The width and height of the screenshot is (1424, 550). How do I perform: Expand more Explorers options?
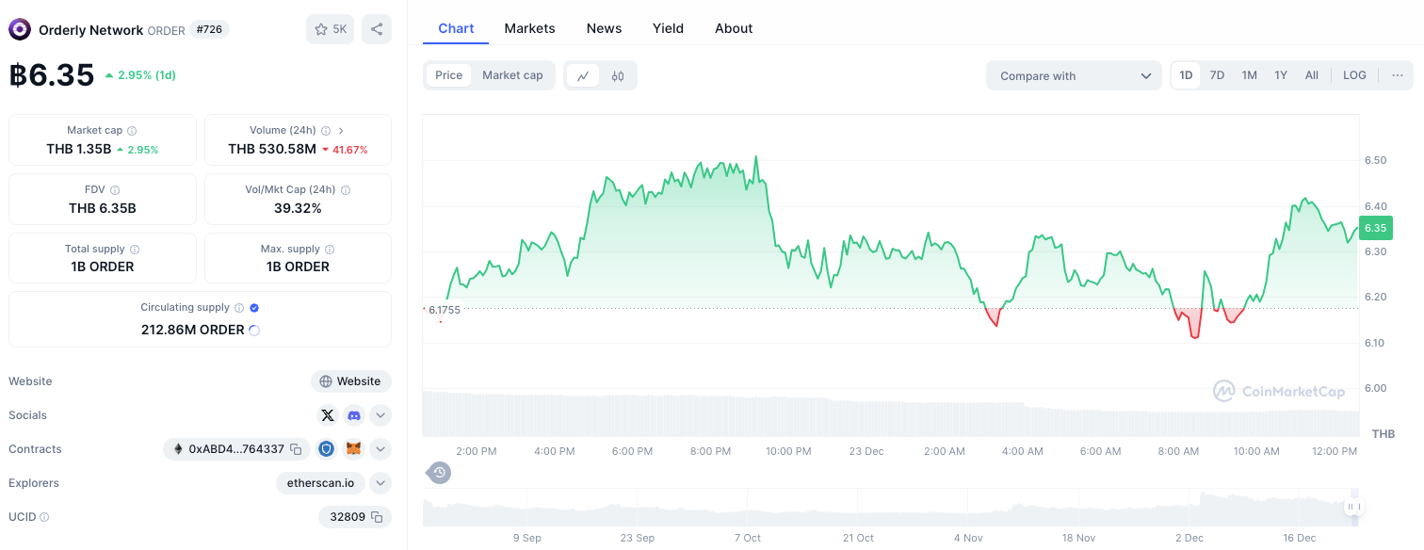tap(380, 483)
